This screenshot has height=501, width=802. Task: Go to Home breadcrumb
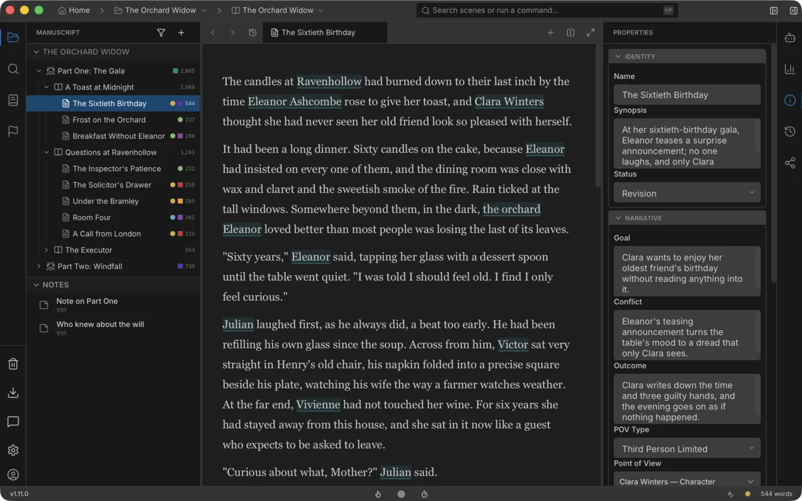coord(73,10)
